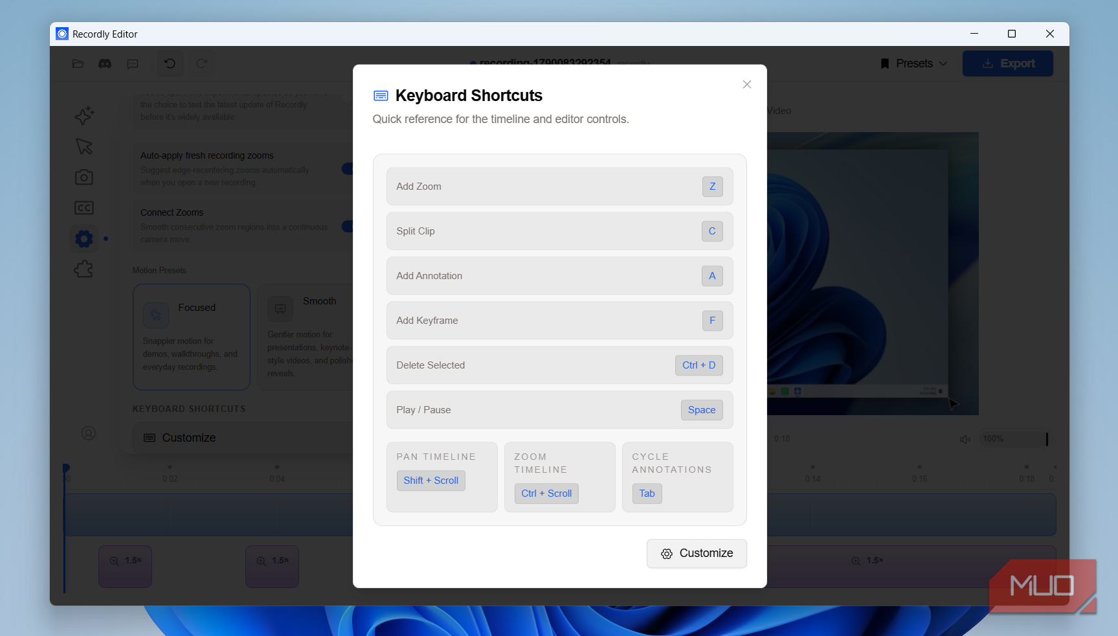Click the Ctrl + Scroll badge under Zoom Timeline
The image size is (1118, 636).
[x=546, y=494]
